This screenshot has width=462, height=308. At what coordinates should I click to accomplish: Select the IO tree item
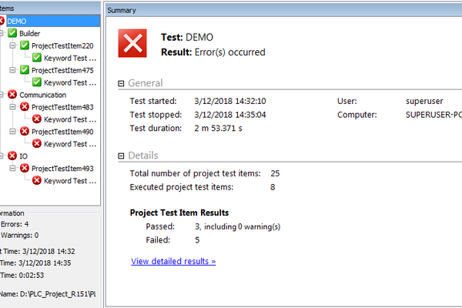(24, 156)
